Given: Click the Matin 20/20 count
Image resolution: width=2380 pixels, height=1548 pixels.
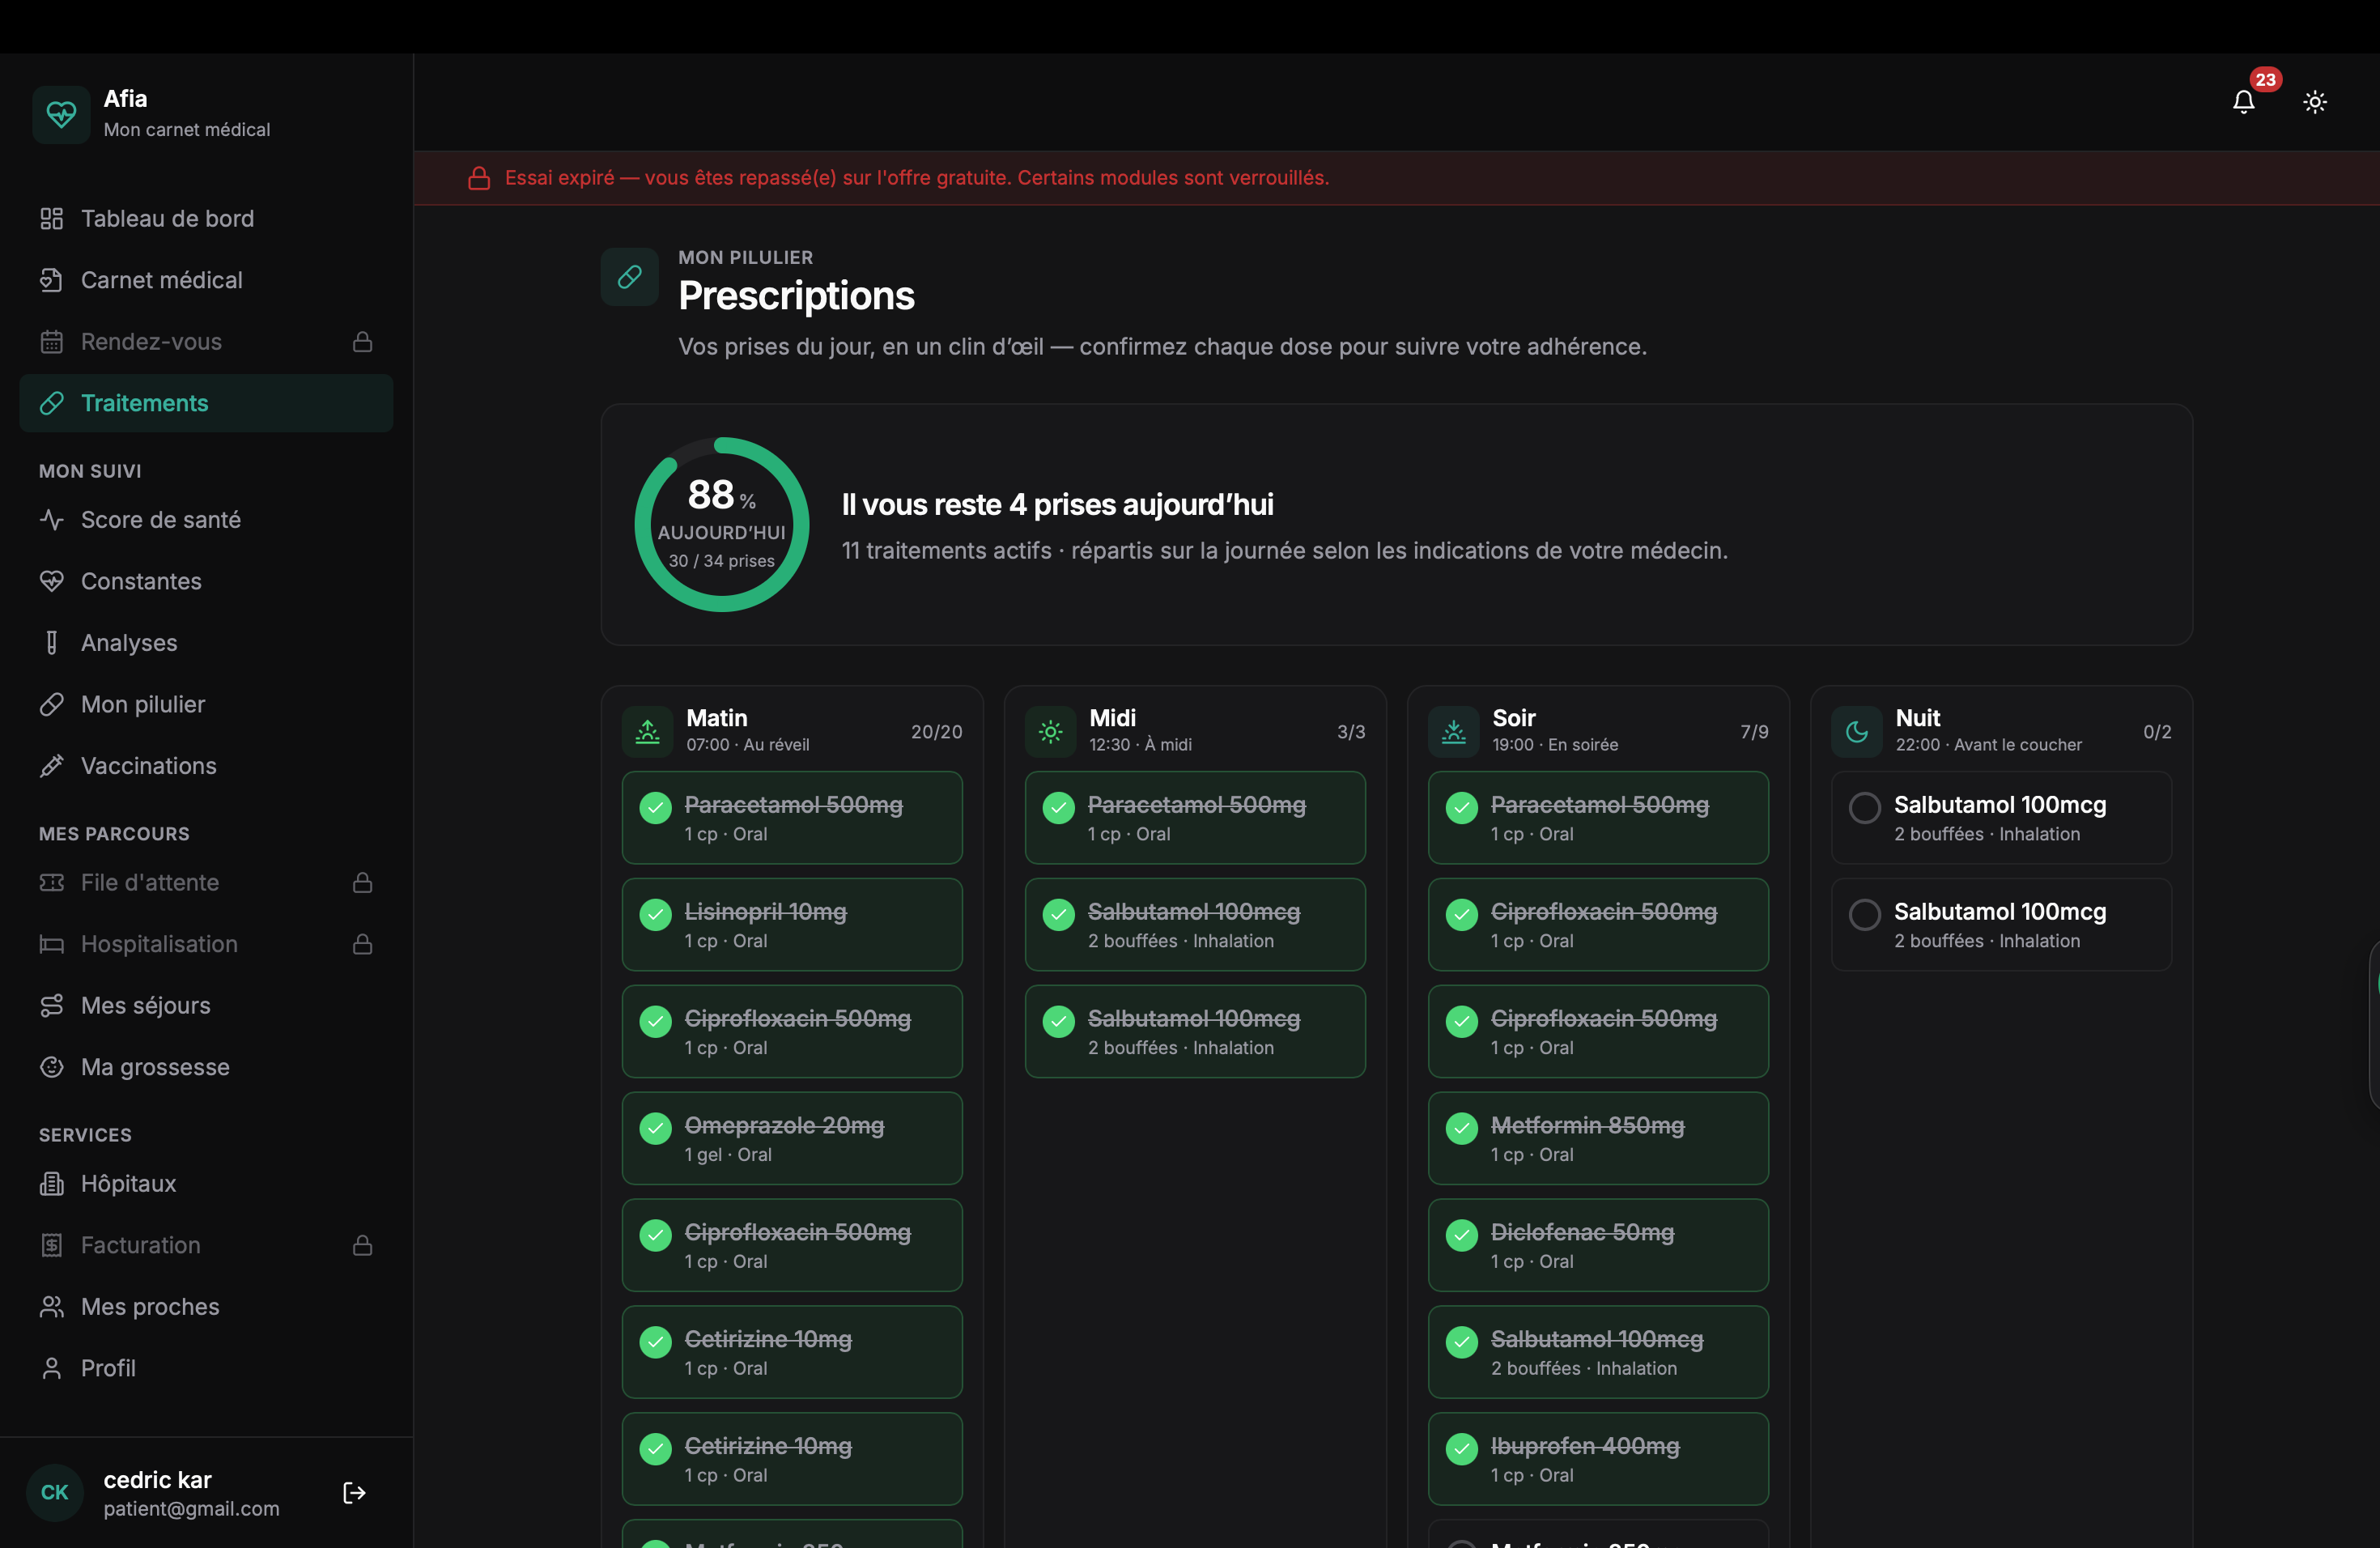Looking at the screenshot, I should [936, 732].
